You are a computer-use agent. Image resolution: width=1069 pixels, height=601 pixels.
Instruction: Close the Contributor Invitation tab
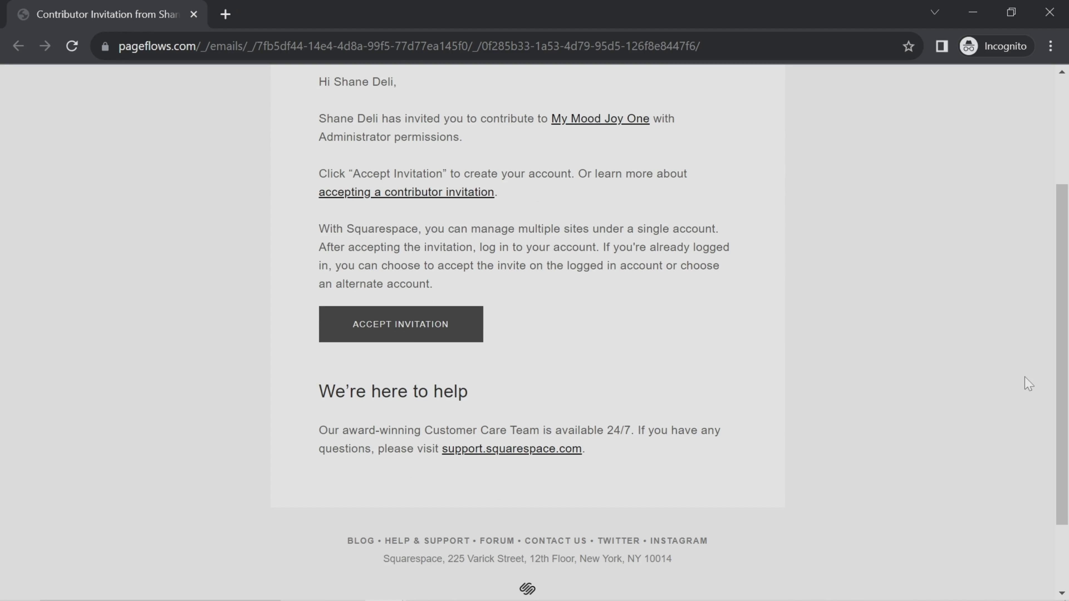193,14
